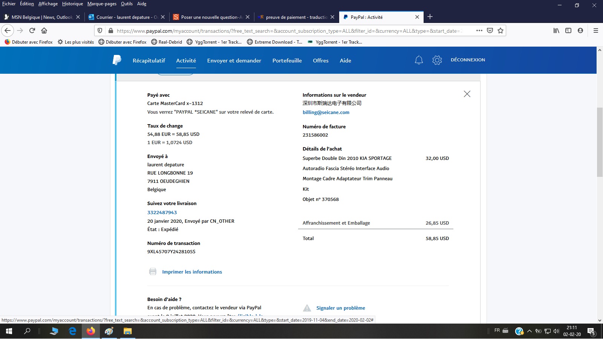The height and width of the screenshot is (339, 603).
Task: Open the Offres page
Action: (321, 61)
